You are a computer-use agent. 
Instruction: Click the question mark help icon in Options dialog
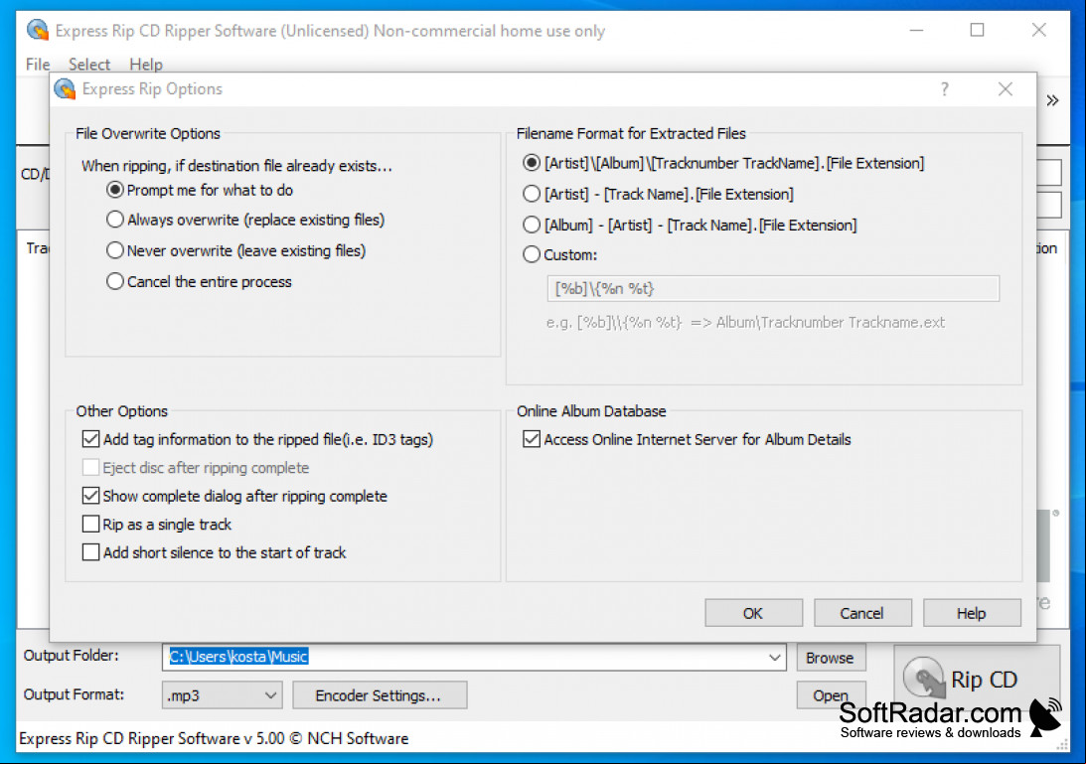945,89
